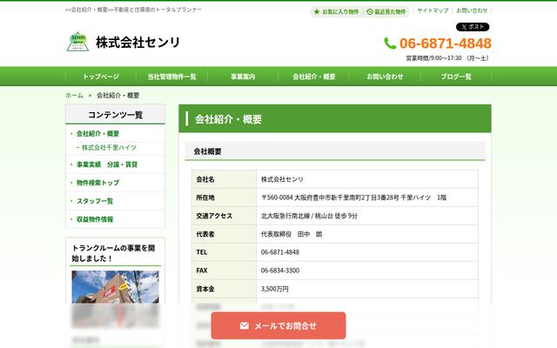The width and height of the screenshot is (557, 348).
Task: Open 事業案内 in navigation bar
Action: 243,77
